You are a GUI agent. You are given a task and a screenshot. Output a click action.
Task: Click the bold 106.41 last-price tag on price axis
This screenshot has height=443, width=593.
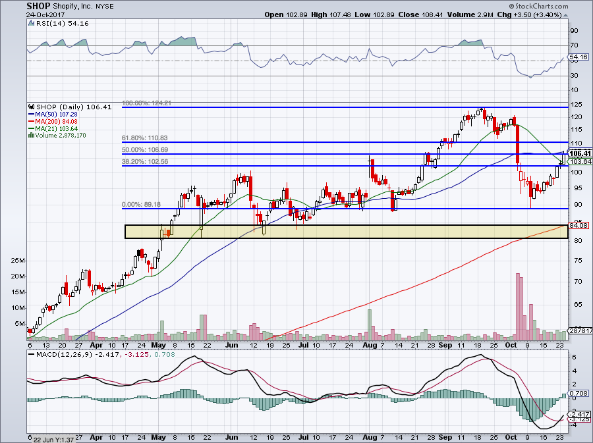coord(580,153)
